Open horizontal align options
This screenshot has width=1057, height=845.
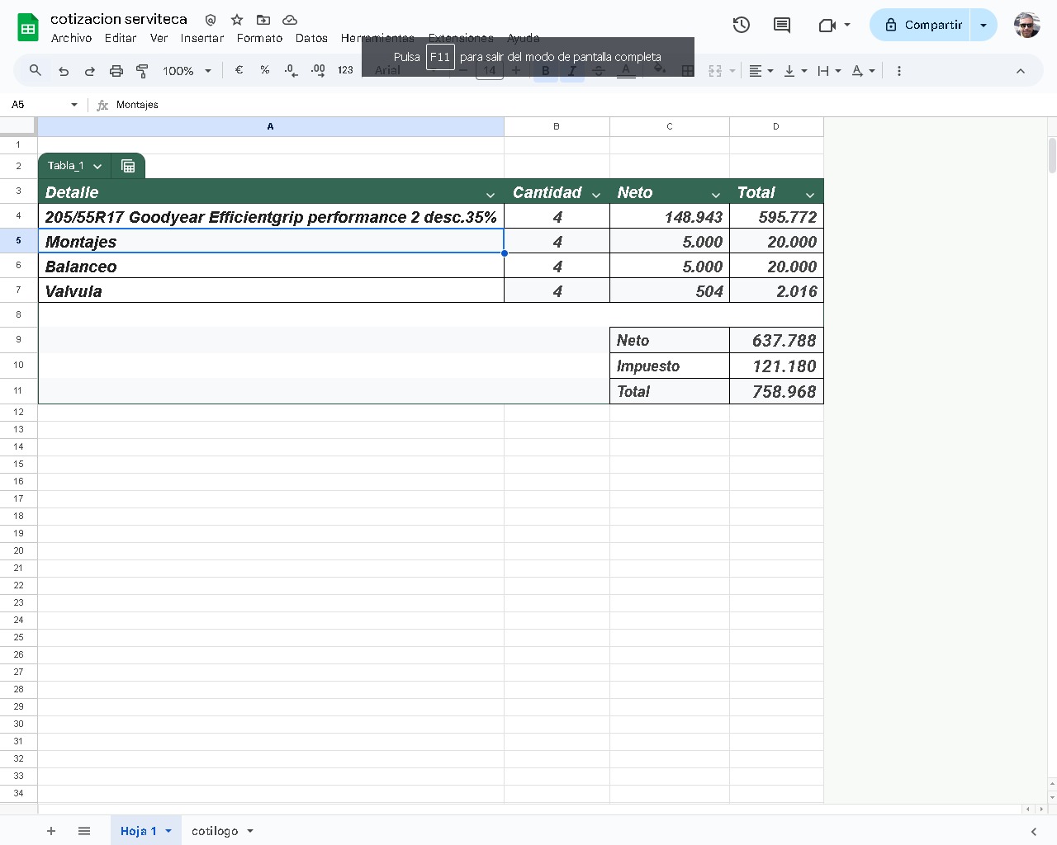pyautogui.click(x=761, y=71)
